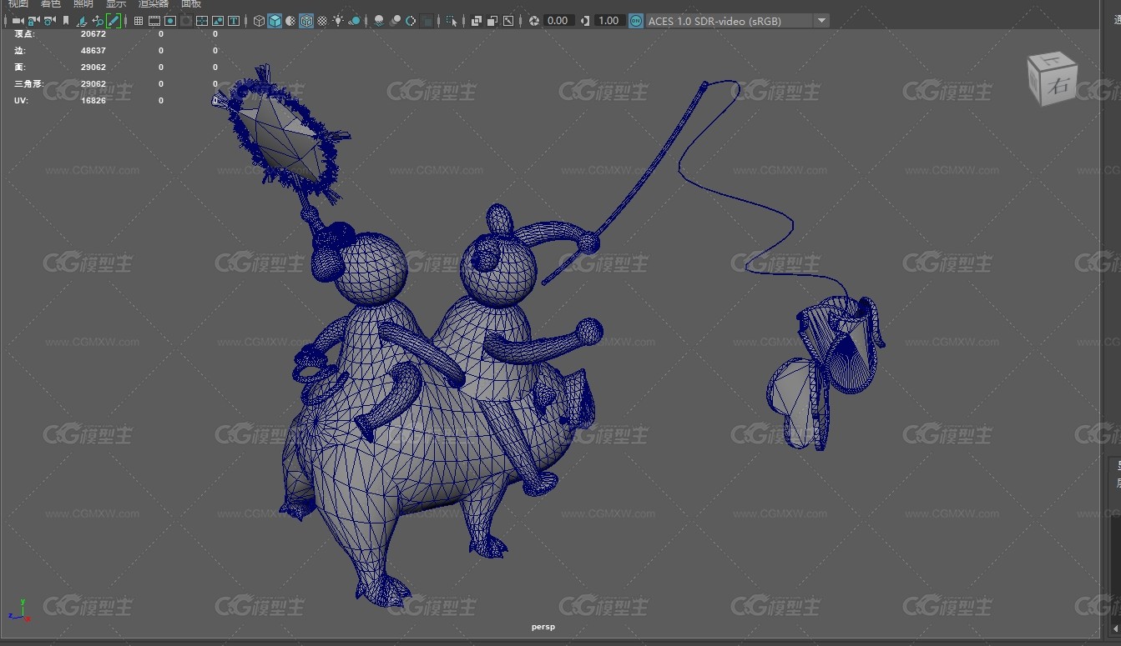Toggle the viewport Grid display
The image size is (1121, 646).
[139, 21]
